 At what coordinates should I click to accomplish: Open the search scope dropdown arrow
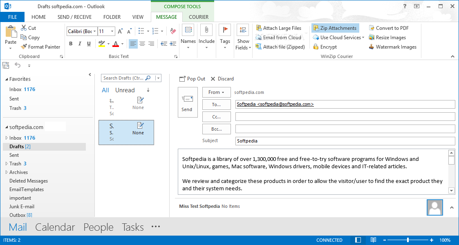[x=158, y=78]
